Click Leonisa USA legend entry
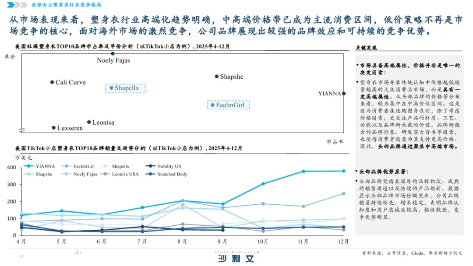473x266 pixels. coord(120,174)
